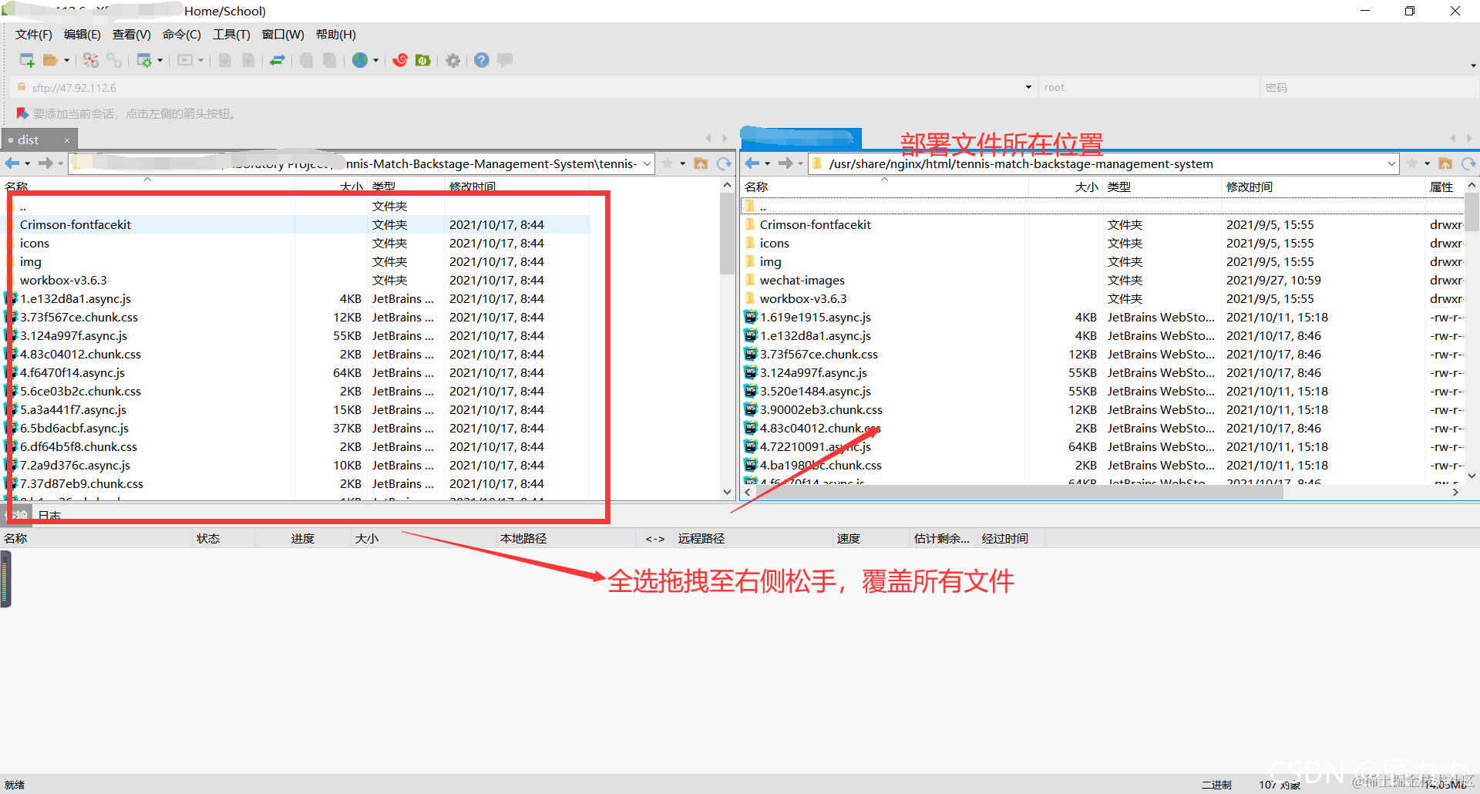Click the speech bubble feedback icon
Image resolution: width=1480 pixels, height=794 pixels.
tap(505, 60)
